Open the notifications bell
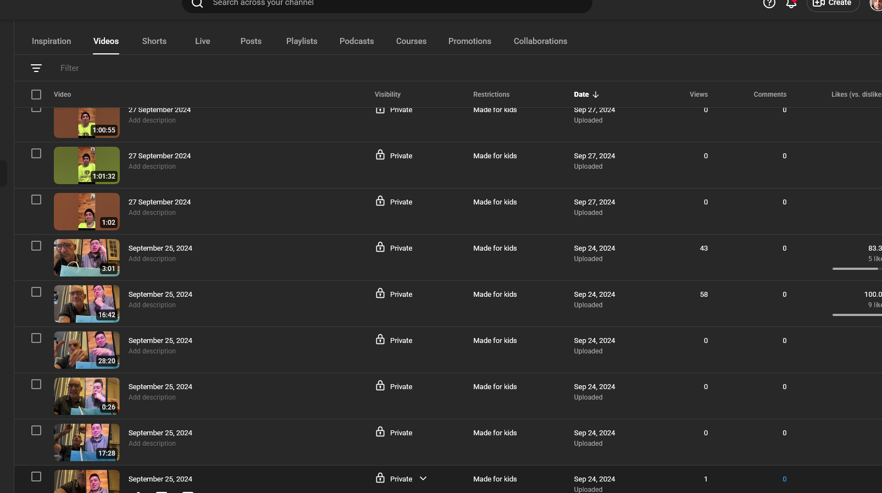Viewport: 882px width, 493px height. (x=791, y=4)
